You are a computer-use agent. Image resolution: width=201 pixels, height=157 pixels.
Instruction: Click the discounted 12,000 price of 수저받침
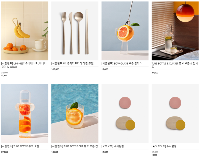154,155
